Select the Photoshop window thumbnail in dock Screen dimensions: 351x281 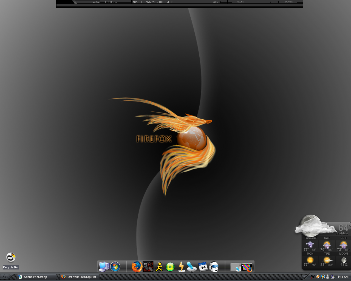tap(236, 267)
